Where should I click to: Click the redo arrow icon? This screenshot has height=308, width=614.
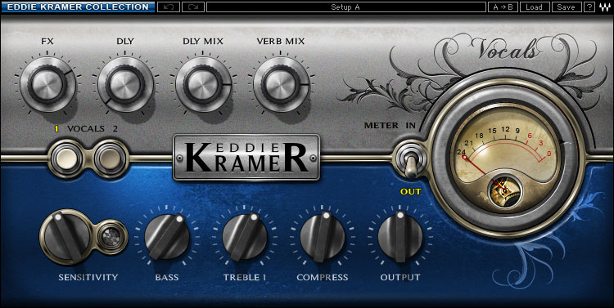[x=193, y=7]
